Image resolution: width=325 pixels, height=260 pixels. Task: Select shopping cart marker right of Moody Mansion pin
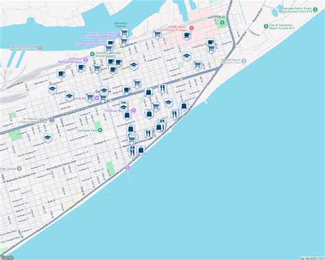(x=104, y=99)
